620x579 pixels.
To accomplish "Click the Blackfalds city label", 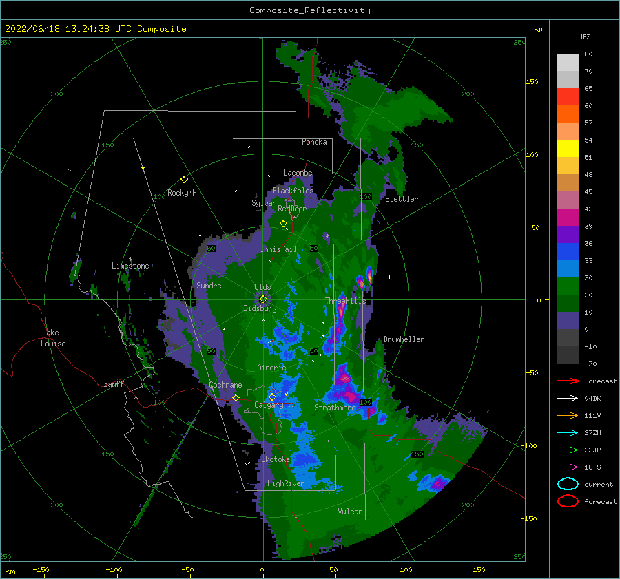I will coord(293,191).
